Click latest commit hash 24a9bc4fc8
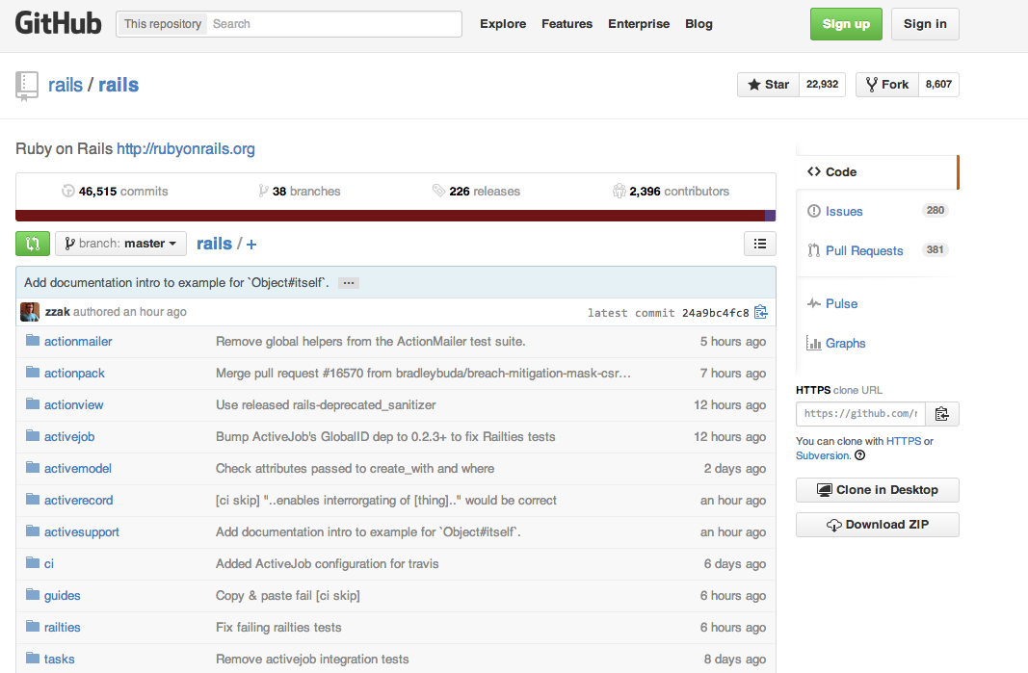This screenshot has height=673, width=1028. point(716,312)
